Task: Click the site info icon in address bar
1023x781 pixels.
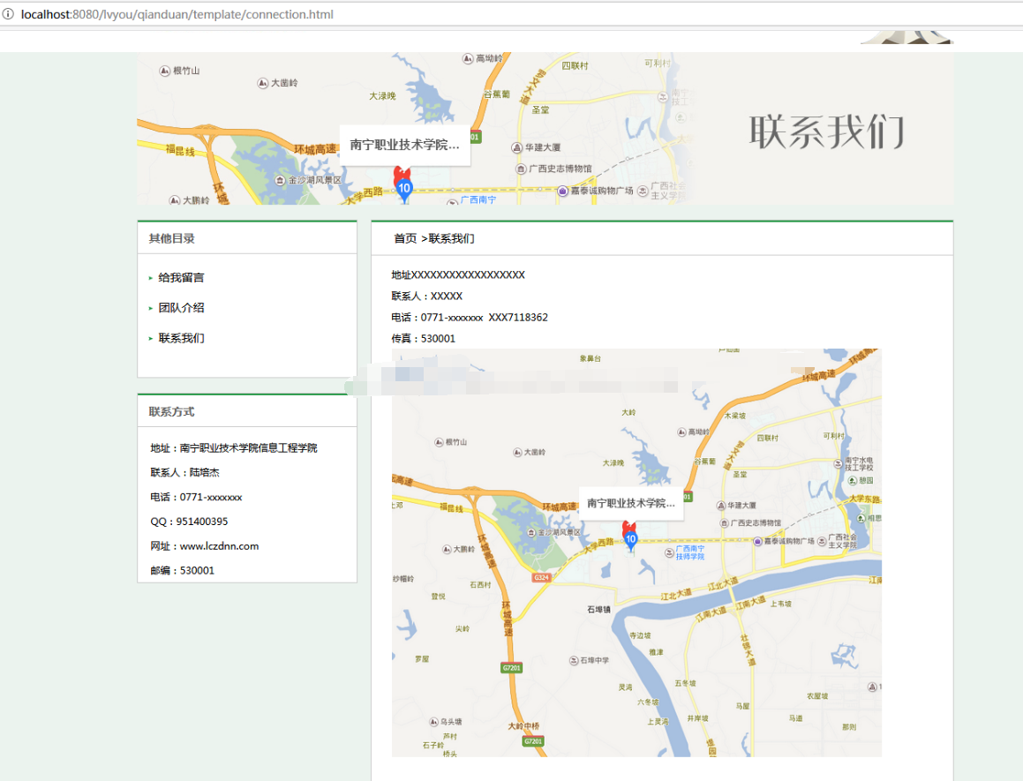Action: [8, 14]
